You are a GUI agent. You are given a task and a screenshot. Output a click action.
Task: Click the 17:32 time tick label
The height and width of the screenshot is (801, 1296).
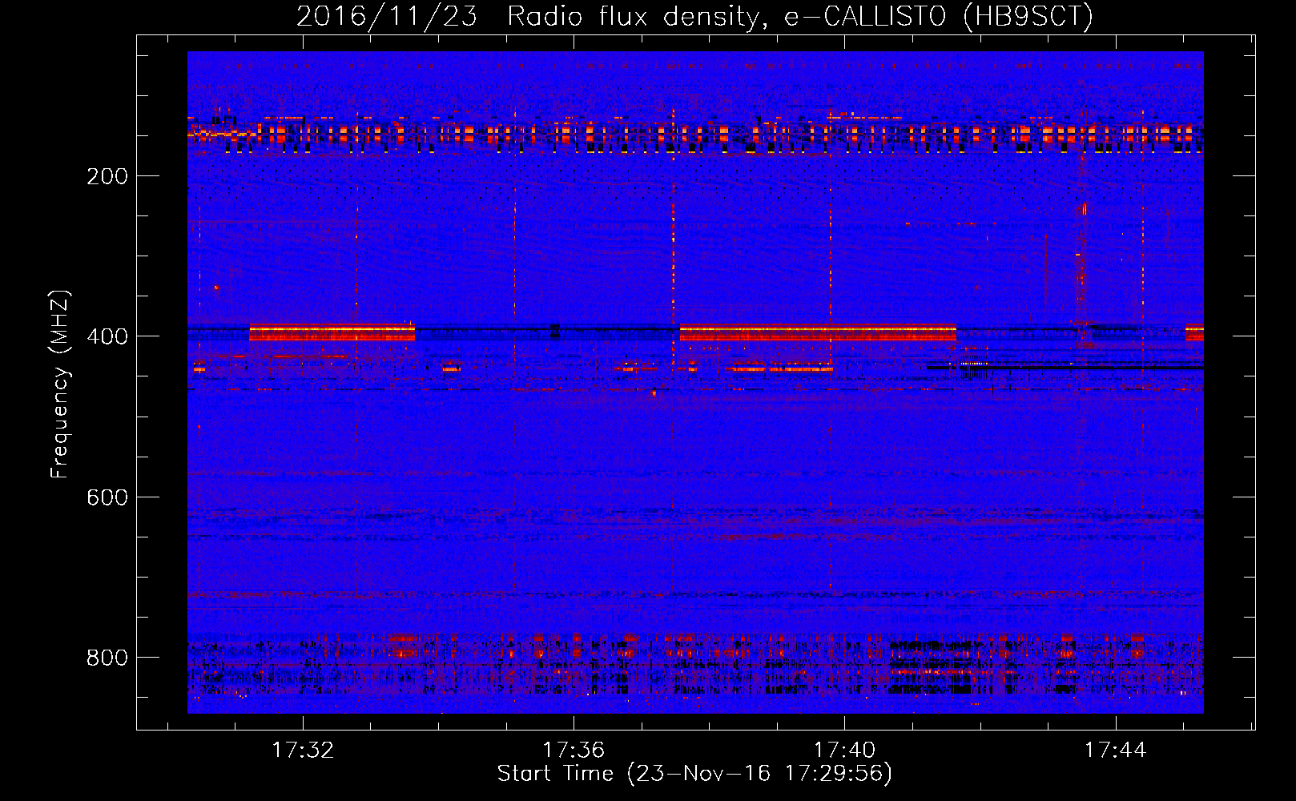tap(303, 751)
